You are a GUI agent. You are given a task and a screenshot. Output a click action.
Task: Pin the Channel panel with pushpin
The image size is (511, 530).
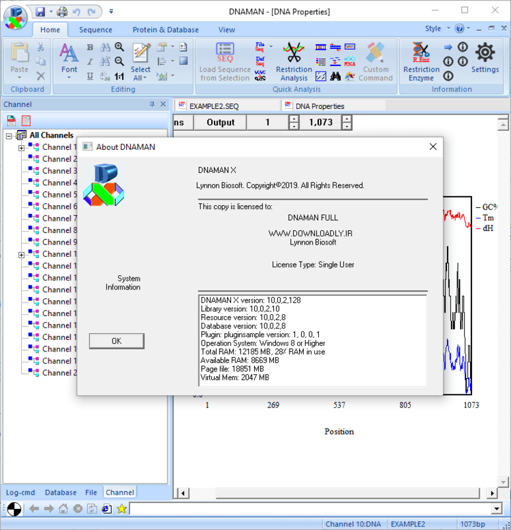point(152,104)
